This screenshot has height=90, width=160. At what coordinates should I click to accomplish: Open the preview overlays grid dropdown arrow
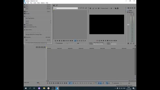coord(113,8)
